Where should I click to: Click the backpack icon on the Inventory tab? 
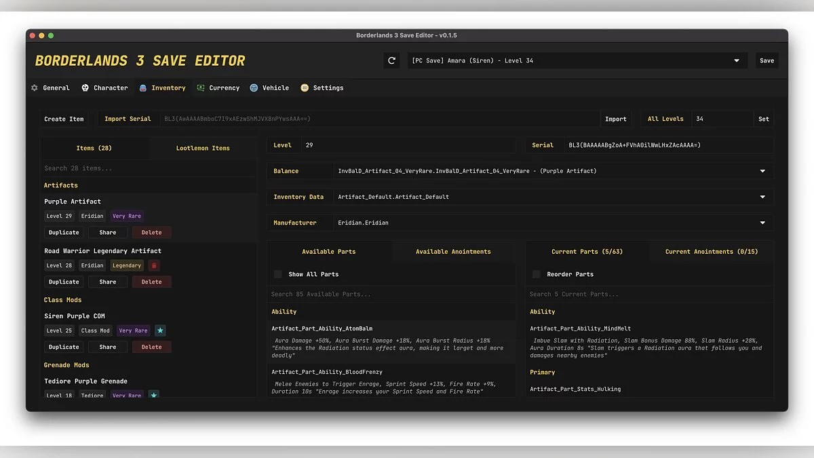pyautogui.click(x=143, y=88)
